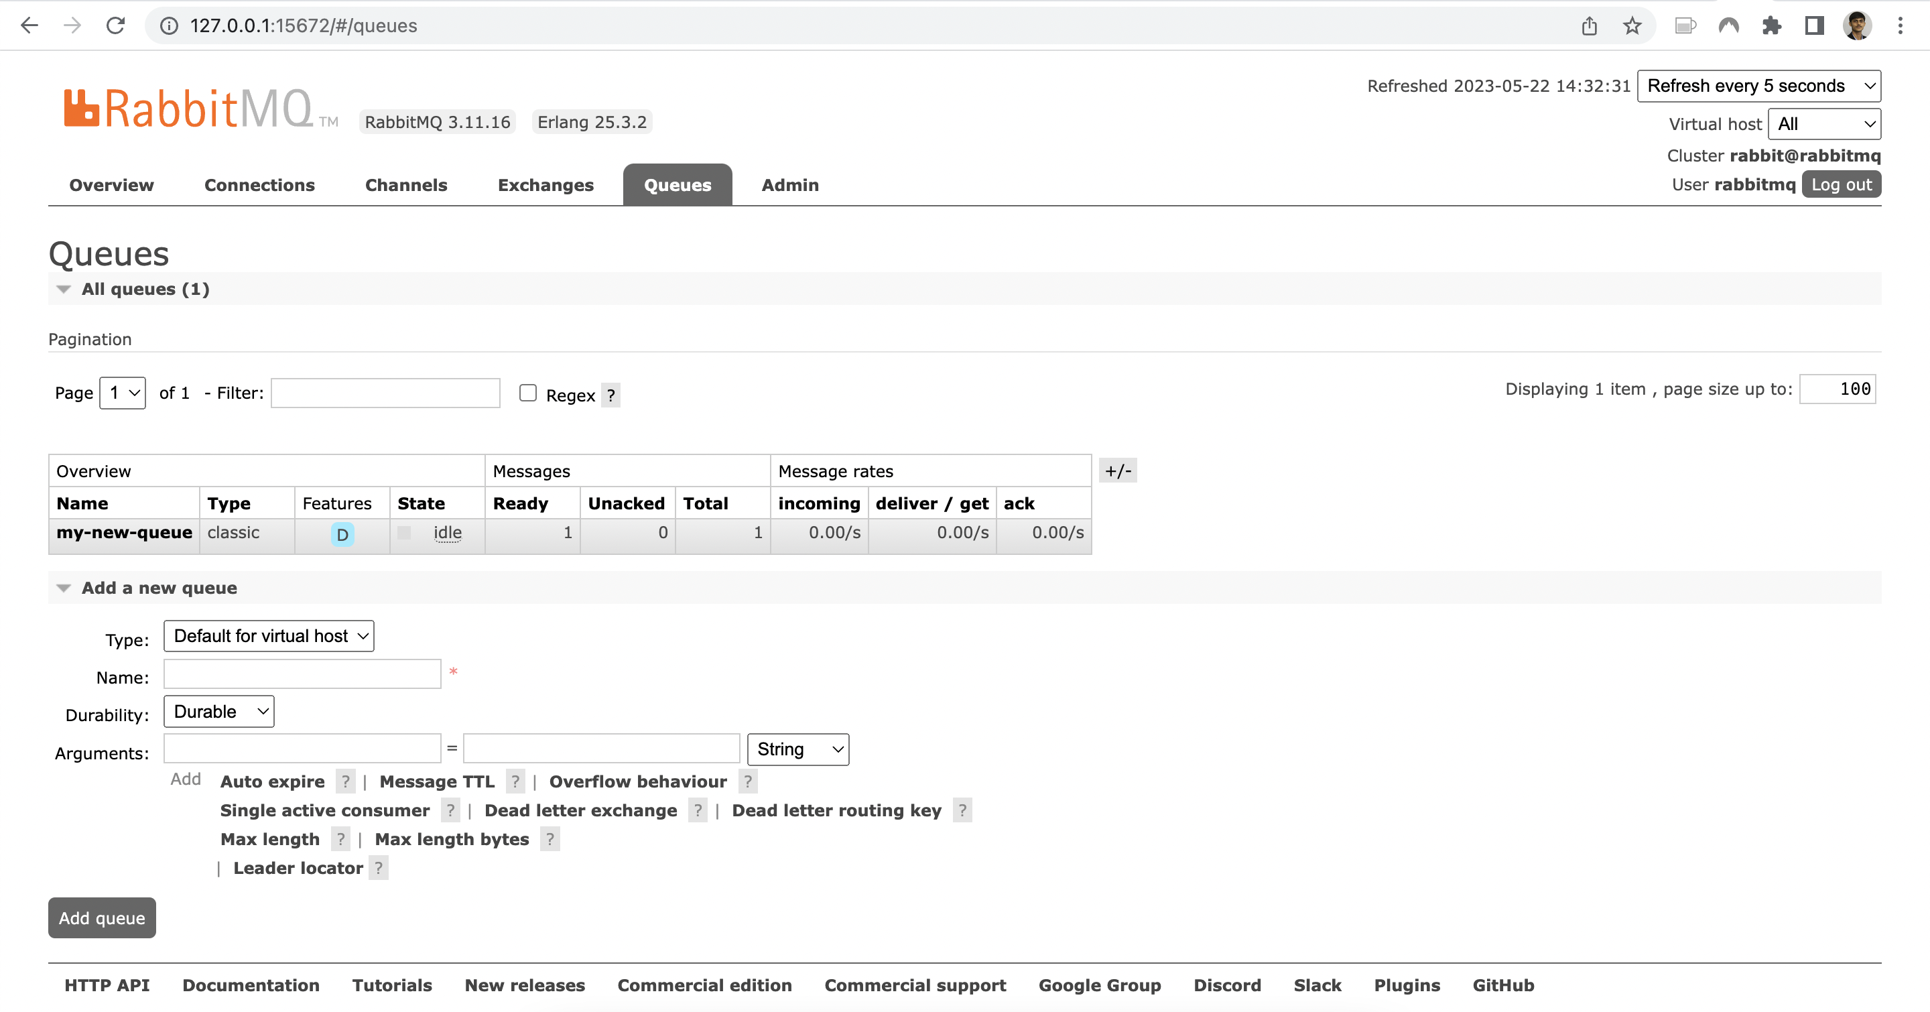Click the help icon beside Overflow behaviour
The height and width of the screenshot is (1012, 1930).
748,781
